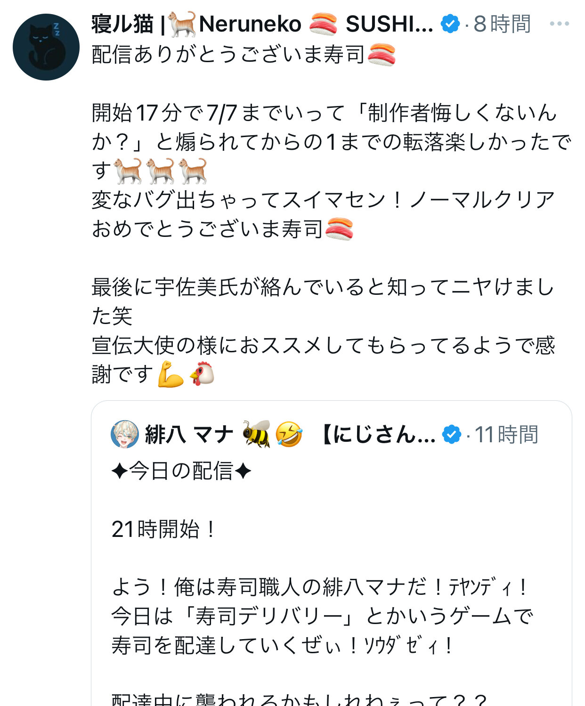This screenshot has height=706, width=585.
Task: Tap the bee emoji in quoted author name
Action: tap(256, 434)
